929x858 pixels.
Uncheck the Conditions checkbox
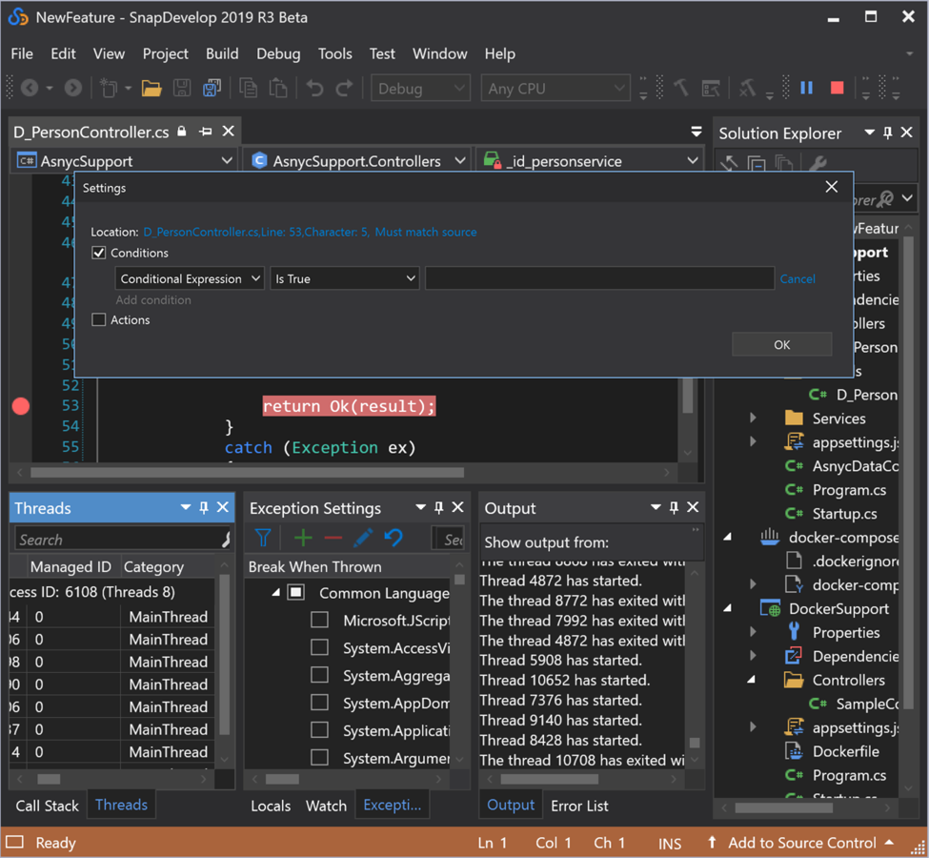(99, 254)
